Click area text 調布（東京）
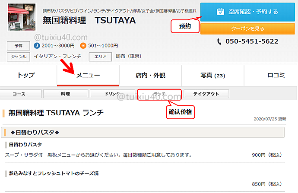Image resolution: width=298 pixels, height=193 pixels. pos(129,56)
